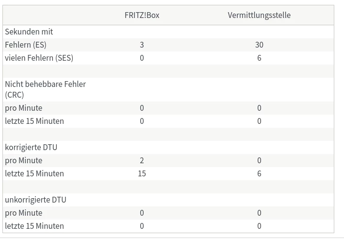The height and width of the screenshot is (239, 344).
Task: Click the "unkorrigierte DTU" section heading
Action: 35,200
